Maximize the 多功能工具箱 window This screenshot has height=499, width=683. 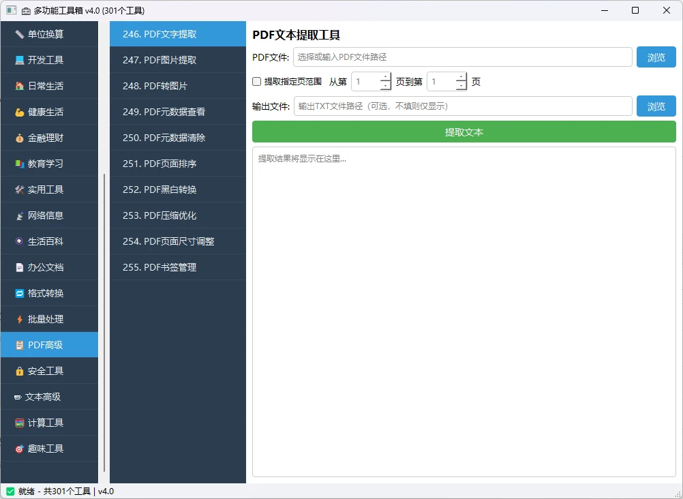coord(635,10)
